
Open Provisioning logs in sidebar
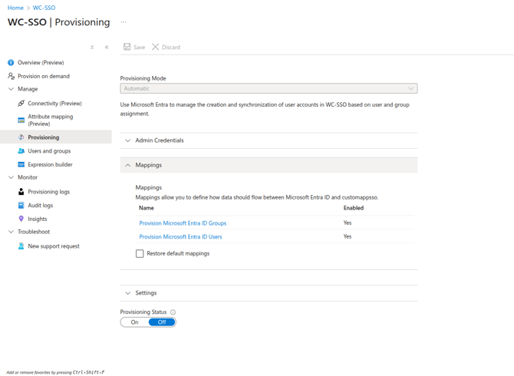coord(48,192)
